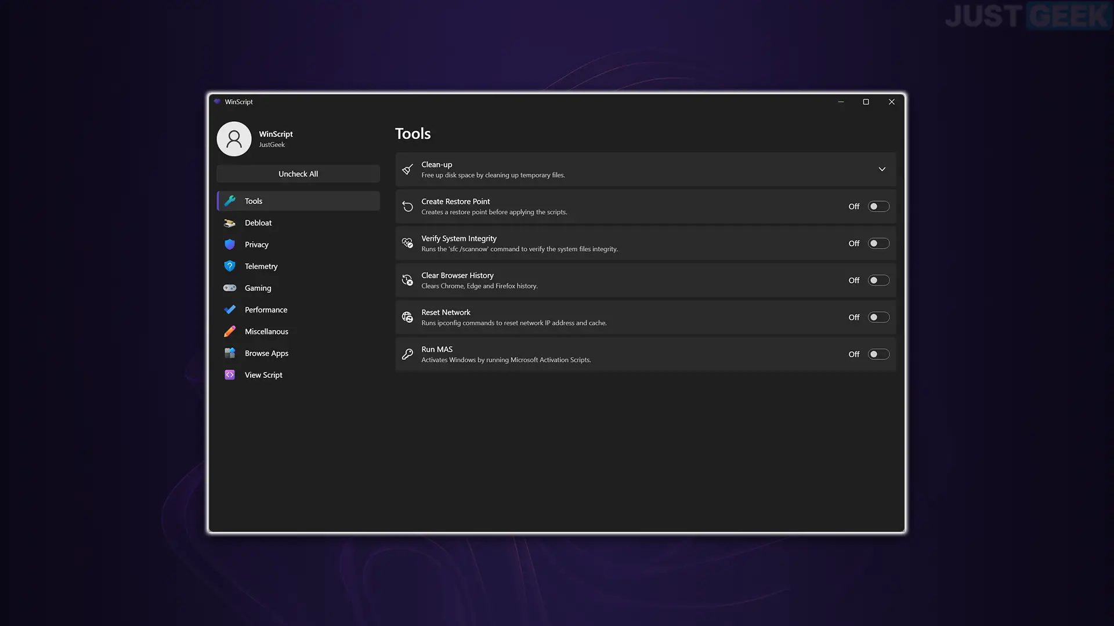
Task: Switch to the Telemetry page
Action: click(x=298, y=266)
